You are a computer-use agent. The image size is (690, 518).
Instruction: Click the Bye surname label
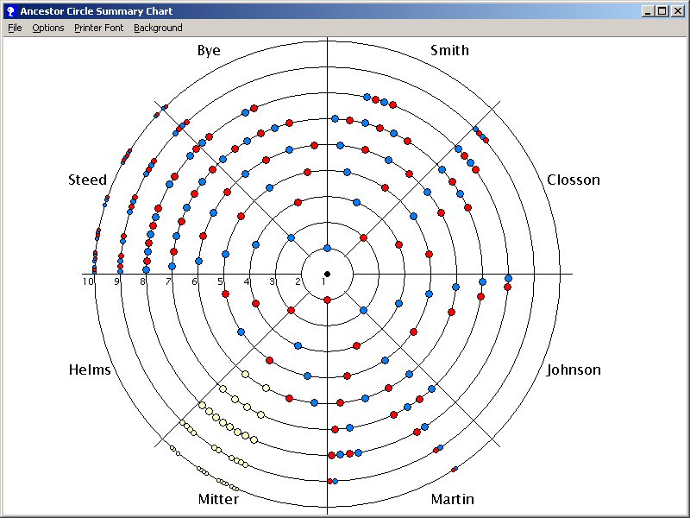coord(209,50)
